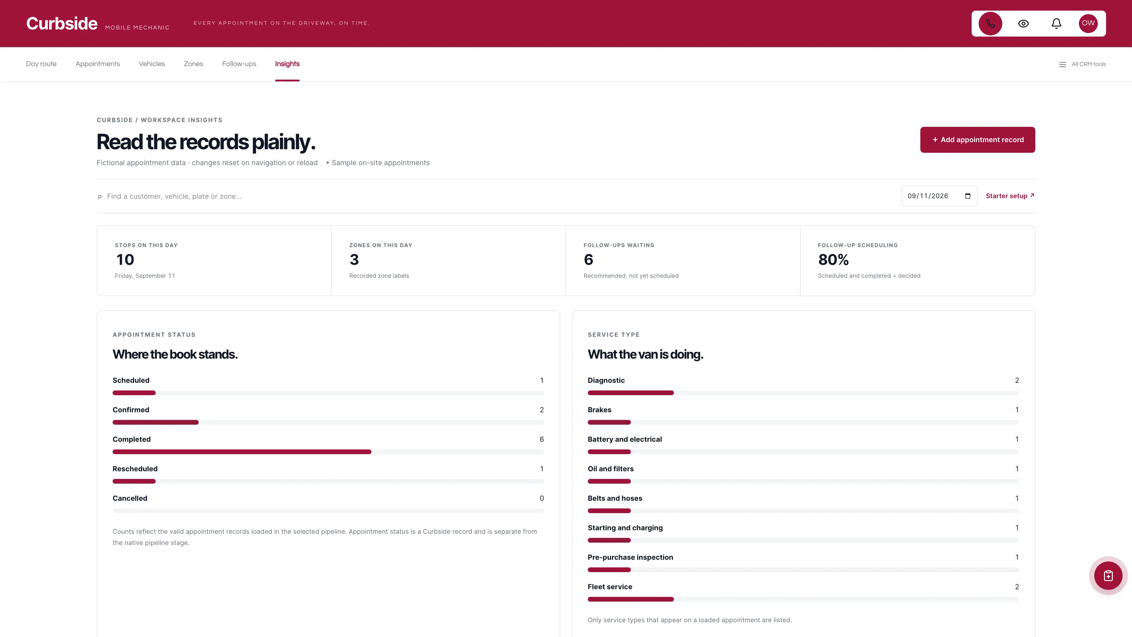Click the 09/11/2026 date field
This screenshot has width=1132, height=637.
point(939,196)
